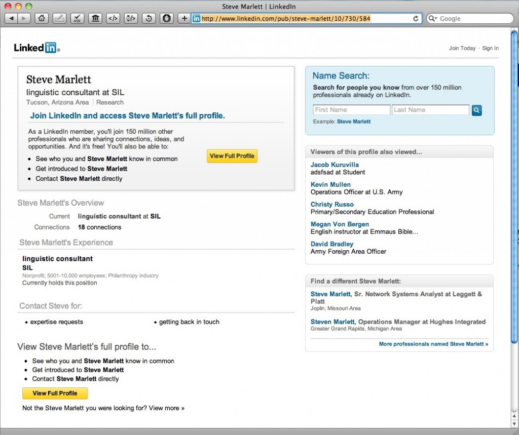The height and width of the screenshot is (435, 519).
Task: Click the LinkedIn favicon in address bar
Action: (x=196, y=19)
